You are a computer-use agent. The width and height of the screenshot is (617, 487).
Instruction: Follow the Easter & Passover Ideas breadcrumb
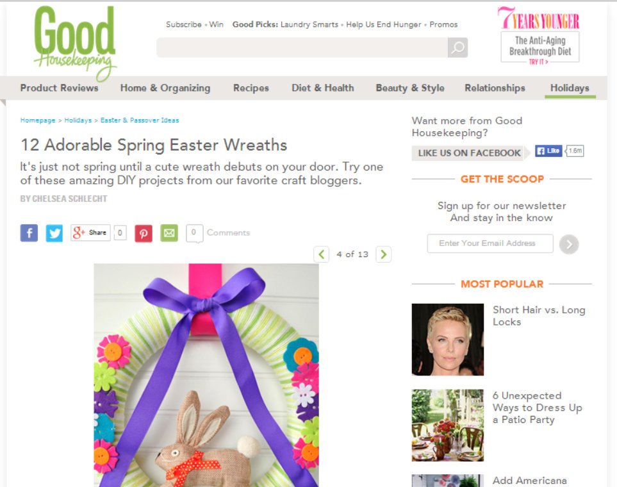(x=140, y=120)
